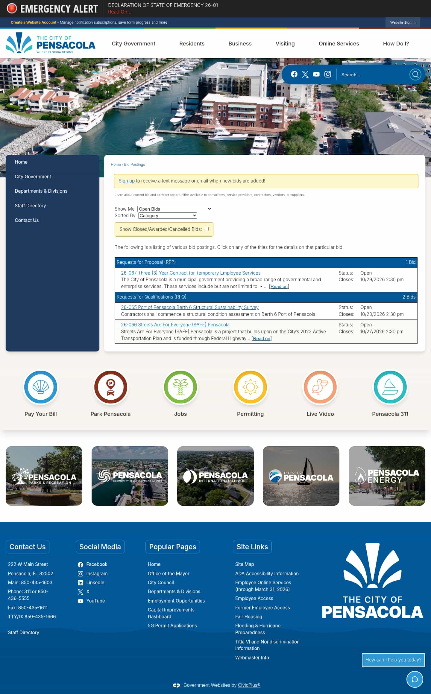This screenshot has width=431, height=694.
Task: Open the Pensacola 311 sailboat icon
Action: (x=390, y=387)
